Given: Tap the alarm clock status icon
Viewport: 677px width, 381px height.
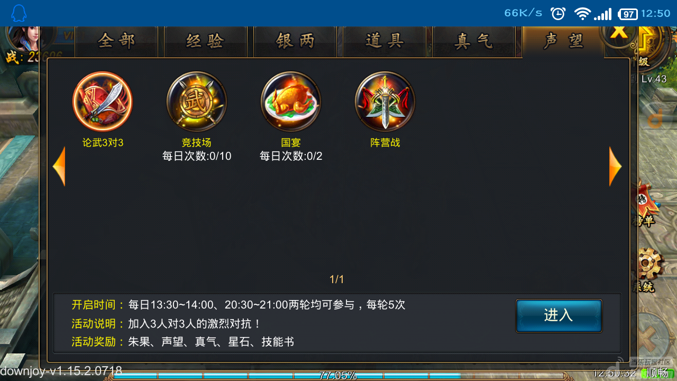Looking at the screenshot, I should coord(558,13).
